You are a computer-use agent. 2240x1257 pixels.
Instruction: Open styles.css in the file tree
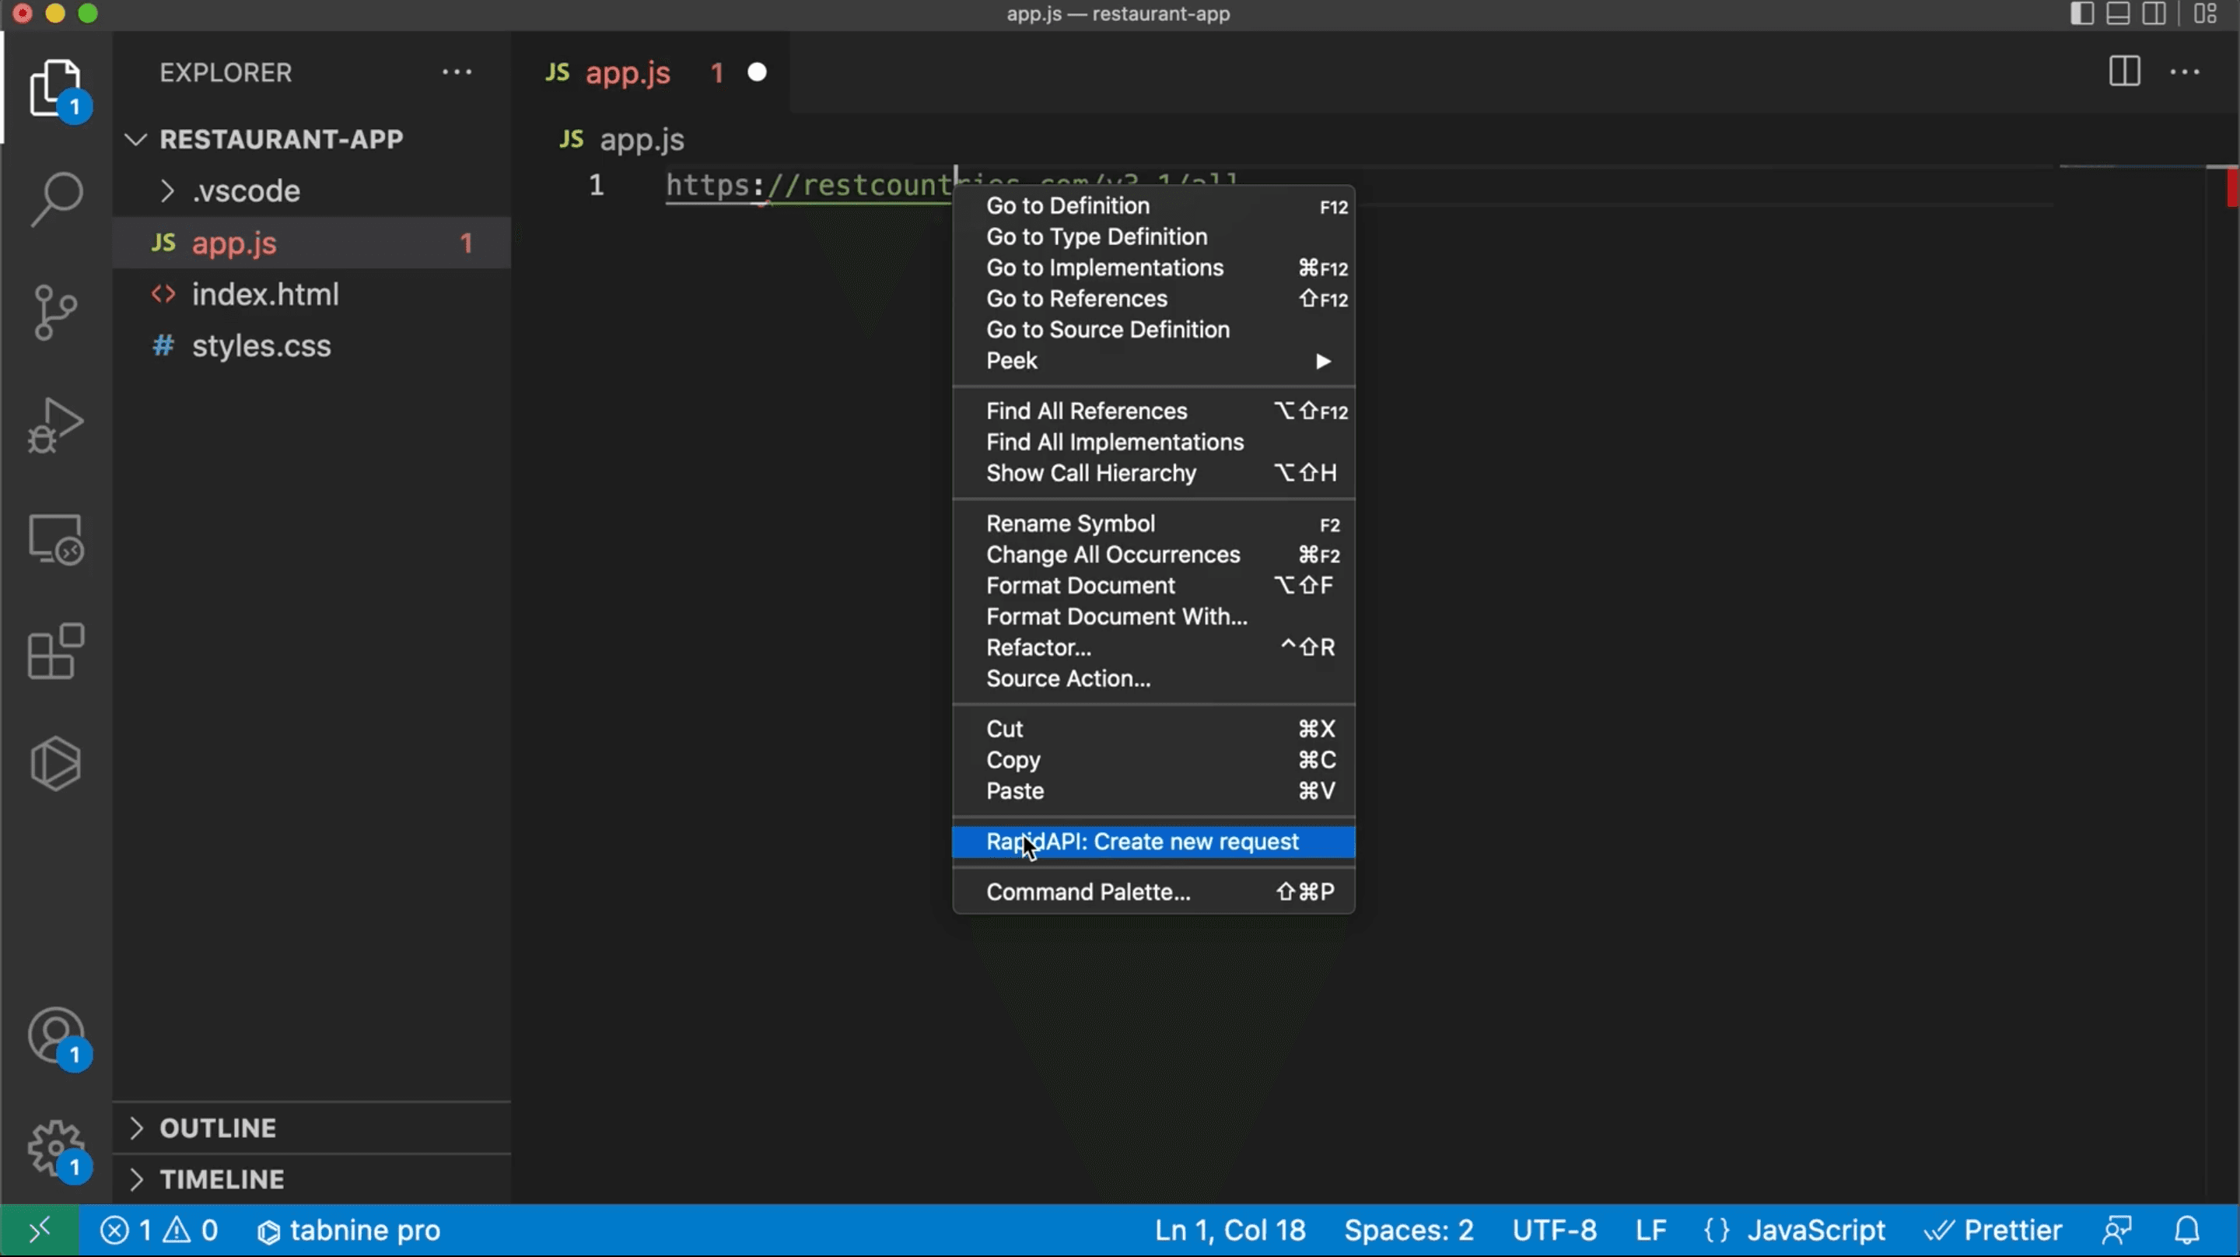(312, 345)
